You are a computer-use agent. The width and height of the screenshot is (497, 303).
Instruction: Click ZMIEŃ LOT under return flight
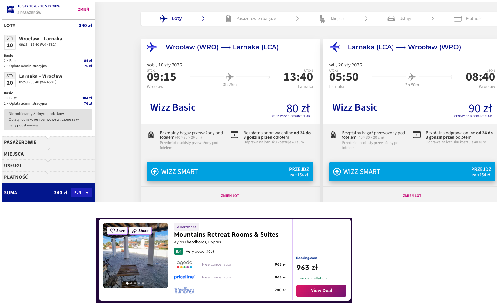pyautogui.click(x=412, y=196)
